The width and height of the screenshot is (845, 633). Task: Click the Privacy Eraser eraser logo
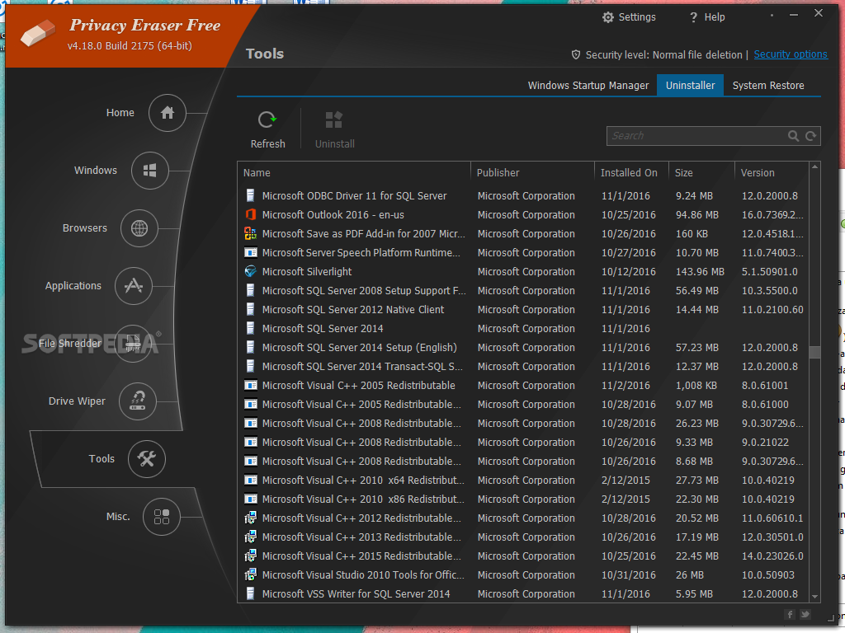[x=38, y=33]
